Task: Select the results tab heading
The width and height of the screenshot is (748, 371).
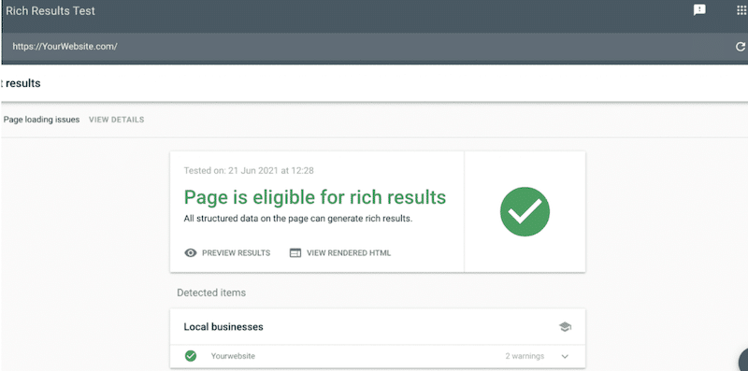Action: [21, 83]
